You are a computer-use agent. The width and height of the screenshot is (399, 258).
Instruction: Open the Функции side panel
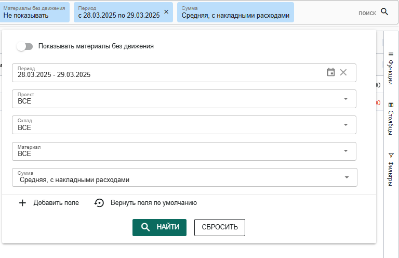pyautogui.click(x=391, y=68)
